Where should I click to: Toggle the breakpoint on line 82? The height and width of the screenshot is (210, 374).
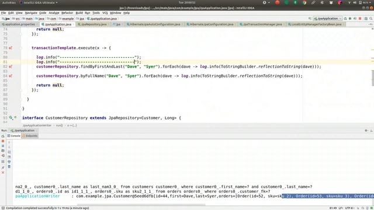(x=11, y=66)
